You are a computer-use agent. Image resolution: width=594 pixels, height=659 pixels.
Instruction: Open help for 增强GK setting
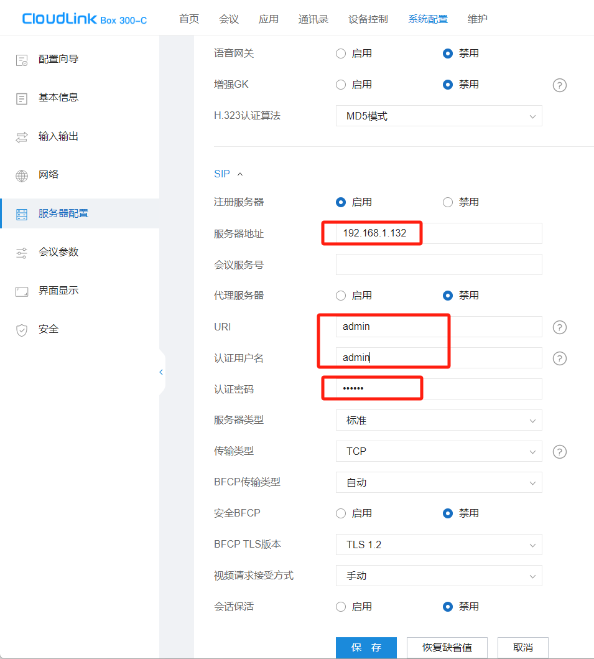tap(560, 85)
